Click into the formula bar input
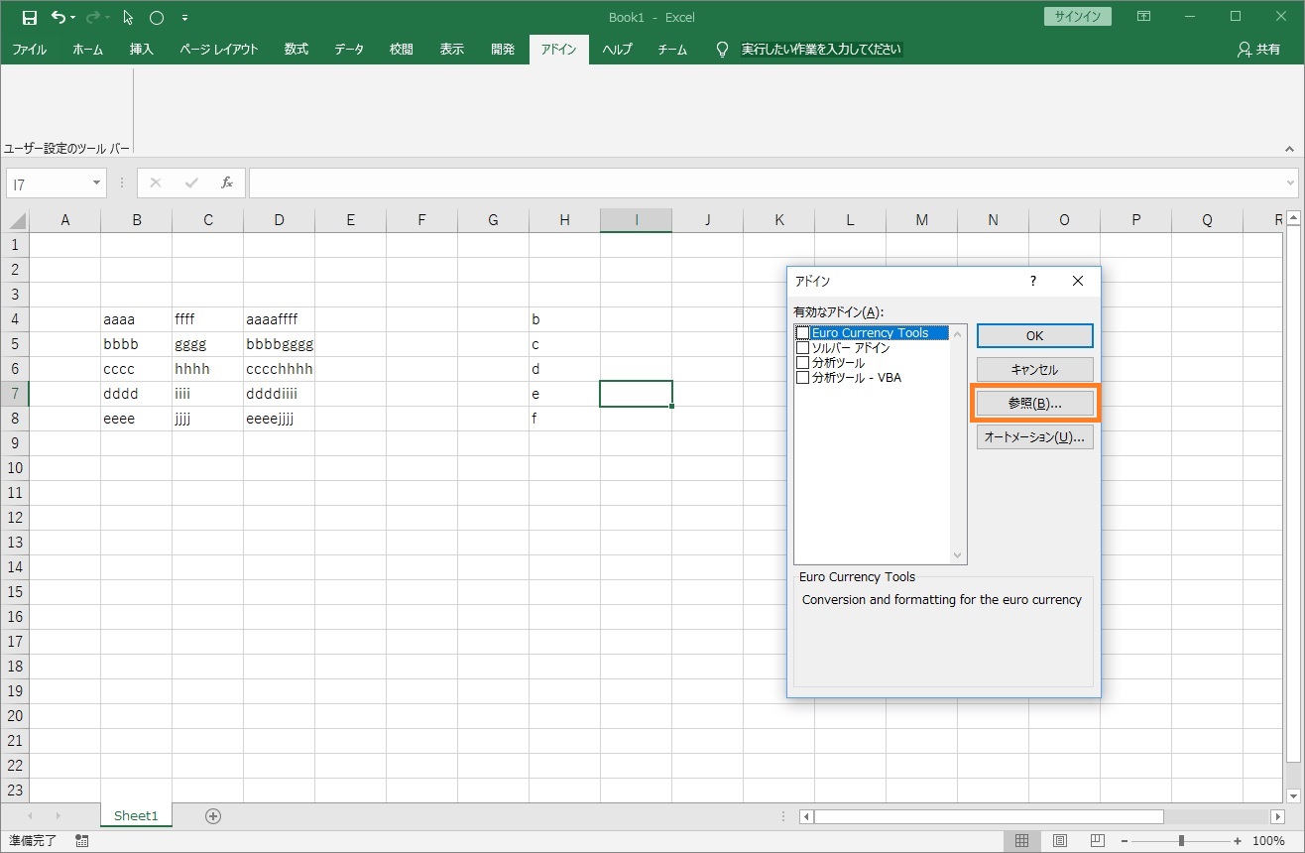 (x=766, y=183)
